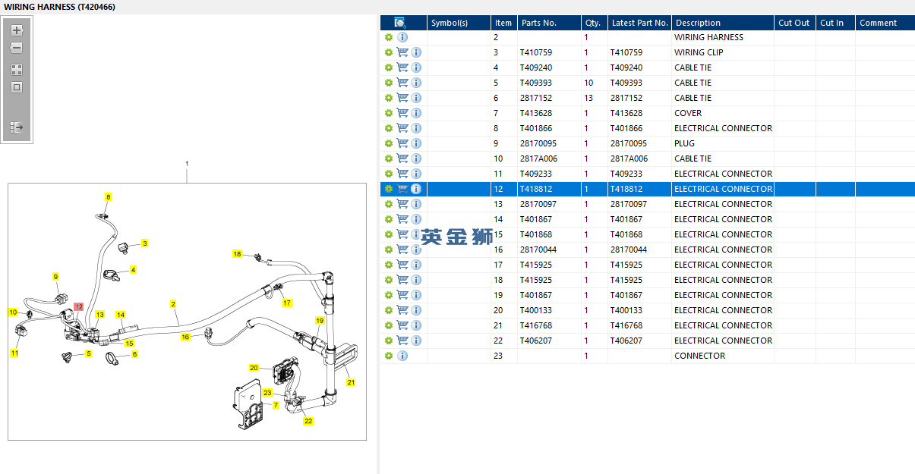The width and height of the screenshot is (915, 474).
Task: Click the search icon in table header
Action: coord(400,23)
